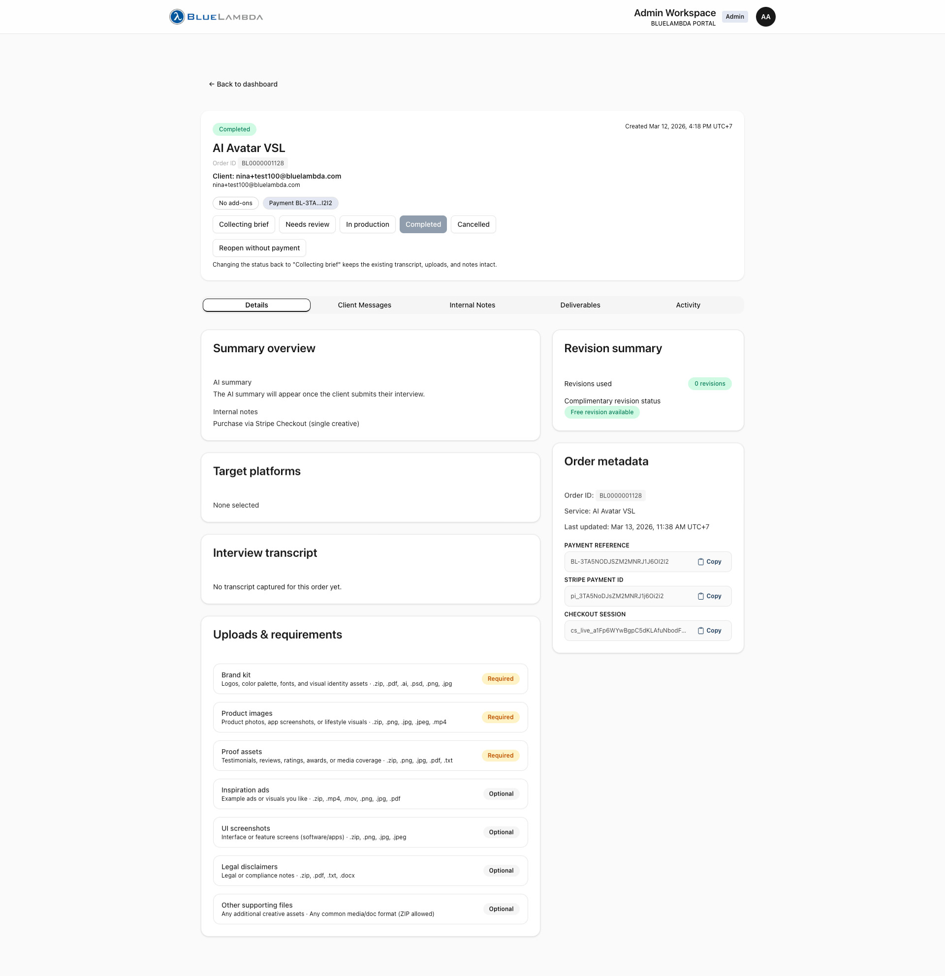Click Reopen without payment
Viewport: 945px width, 976px height.
(x=259, y=247)
